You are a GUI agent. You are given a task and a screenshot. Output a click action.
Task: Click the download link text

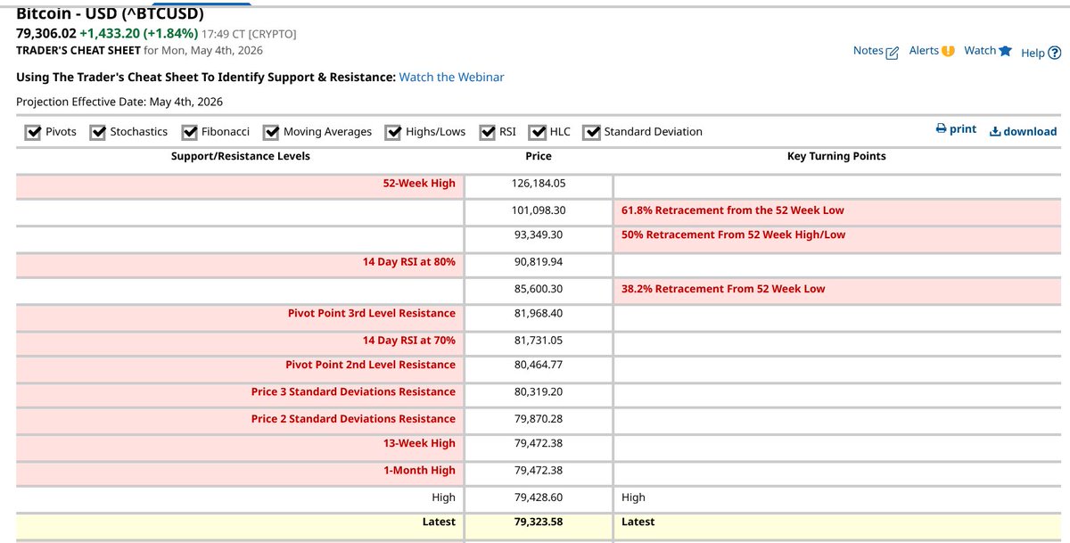1030,131
